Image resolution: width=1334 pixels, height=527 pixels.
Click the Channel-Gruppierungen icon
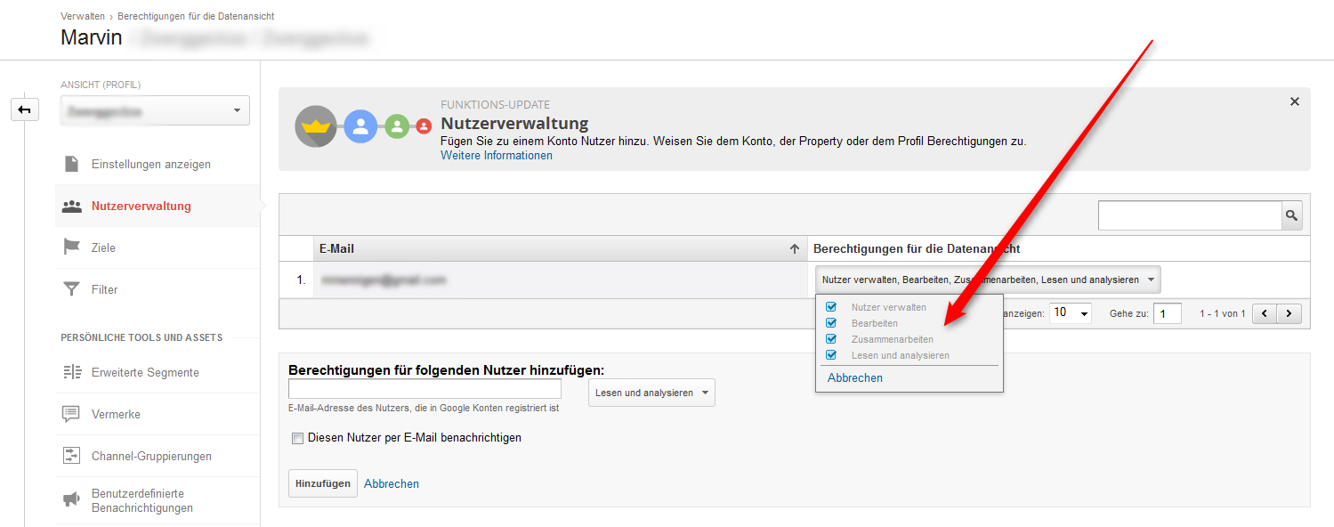tap(71, 456)
